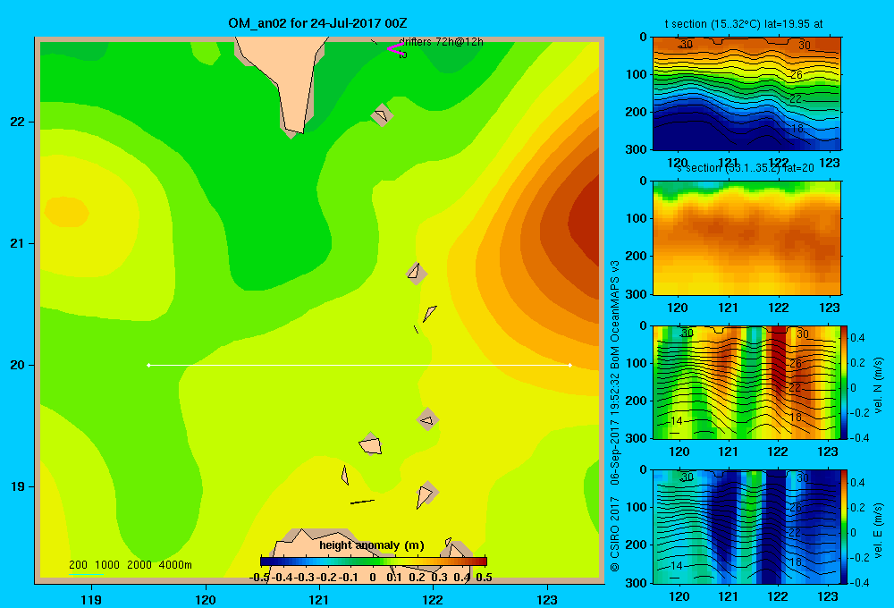Click the '4000m' depth contour legend entry

175,565
